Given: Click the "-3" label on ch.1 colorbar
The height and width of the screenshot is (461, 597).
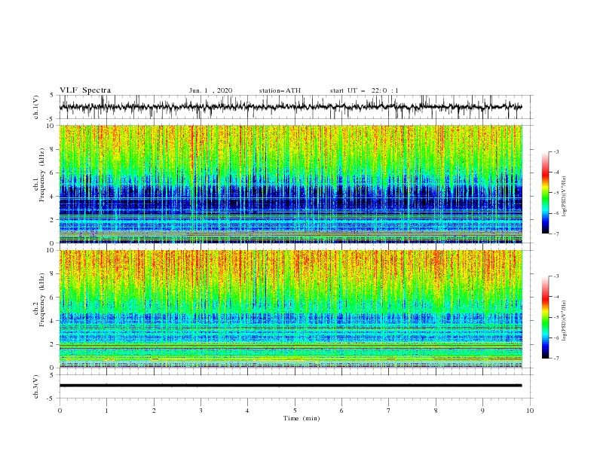Looking at the screenshot, I should point(556,151).
